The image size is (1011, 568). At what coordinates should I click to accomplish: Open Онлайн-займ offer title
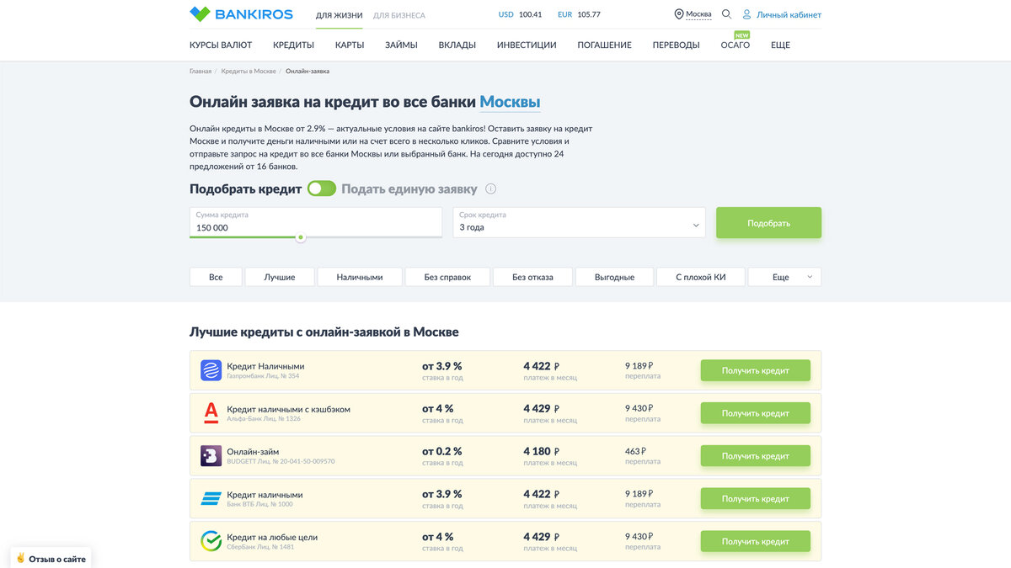point(253,452)
